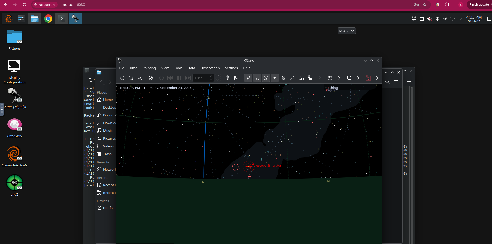Zoom out of the sky map
Screen dimensions: 492x244
tap(131, 78)
